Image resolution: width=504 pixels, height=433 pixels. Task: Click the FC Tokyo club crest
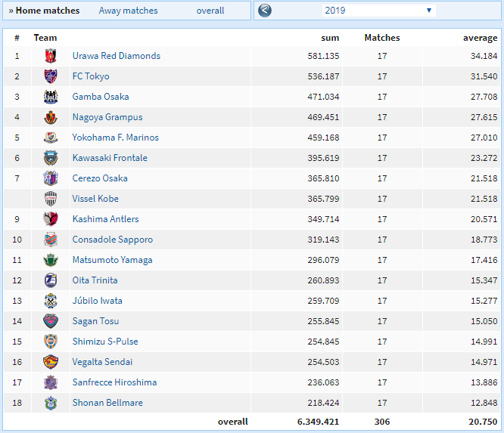[x=50, y=76]
